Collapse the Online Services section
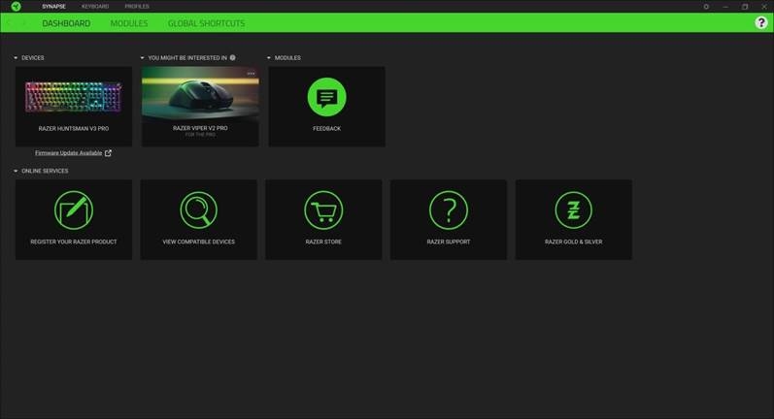Viewport: 774px width, 419px height. coord(16,171)
